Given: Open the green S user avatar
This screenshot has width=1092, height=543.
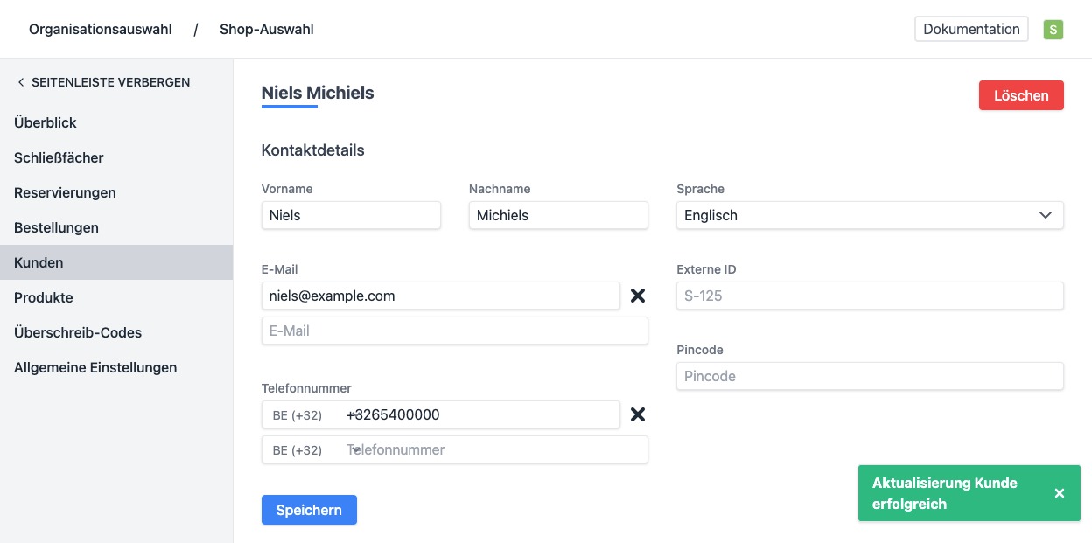Looking at the screenshot, I should 1053,30.
